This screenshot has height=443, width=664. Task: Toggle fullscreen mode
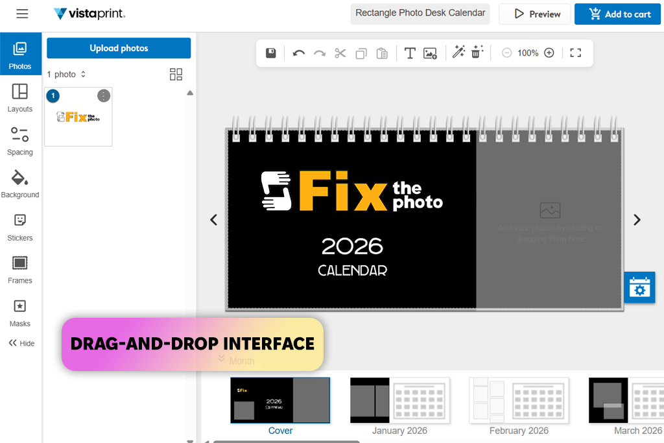(x=576, y=53)
